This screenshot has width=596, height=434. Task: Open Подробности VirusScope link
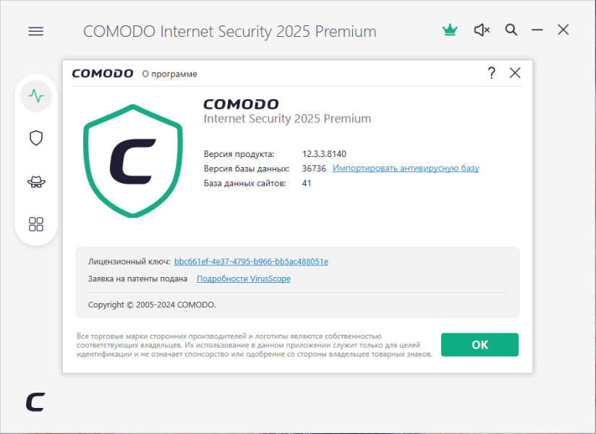click(244, 278)
